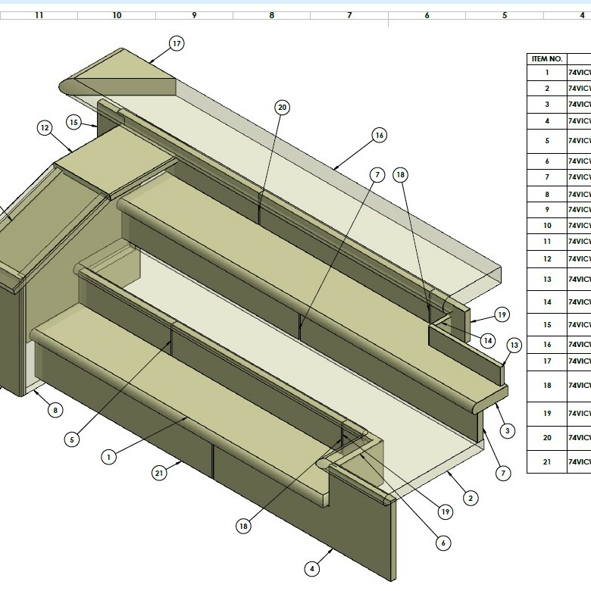Click balloon 7 beside balloon 18
Viewport: 591px width, 591px height.
(x=377, y=175)
